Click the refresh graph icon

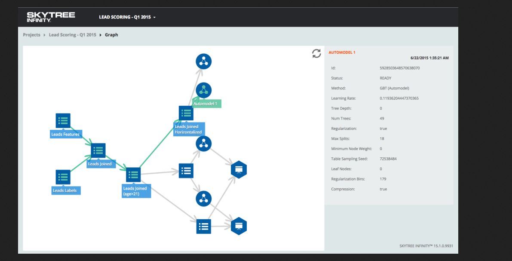pos(316,54)
